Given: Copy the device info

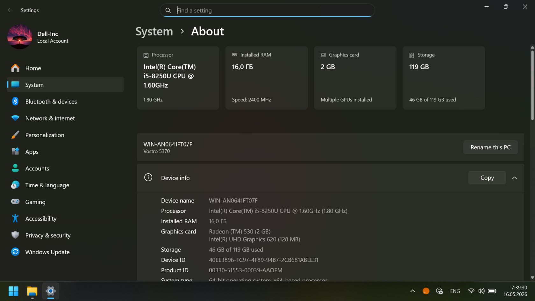Looking at the screenshot, I should 487,178.
